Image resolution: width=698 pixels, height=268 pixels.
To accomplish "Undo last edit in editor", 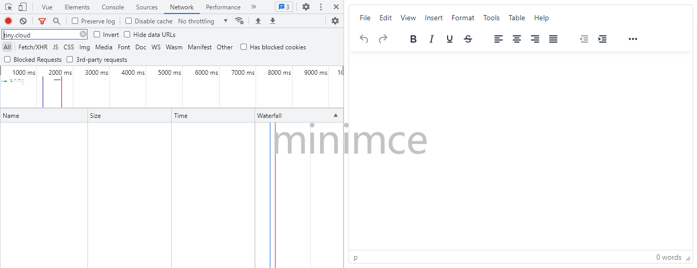I will click(x=364, y=39).
